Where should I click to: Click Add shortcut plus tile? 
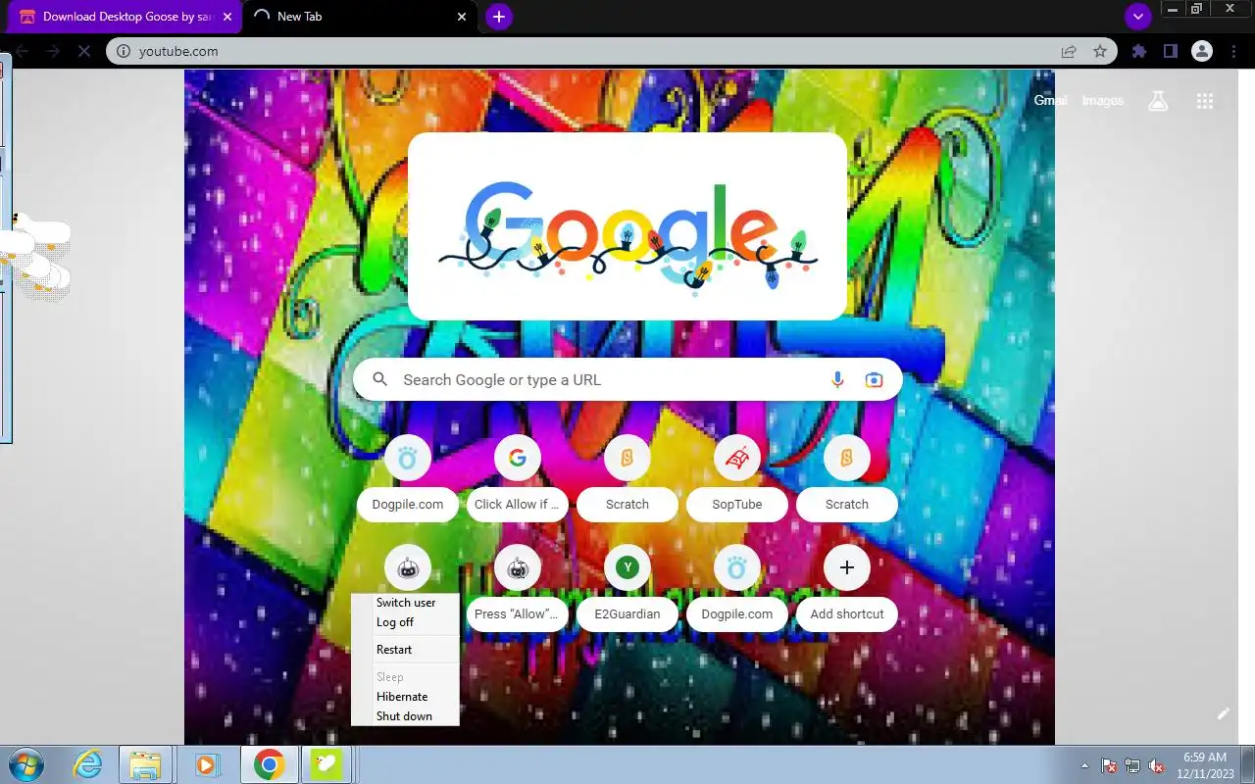tap(847, 587)
